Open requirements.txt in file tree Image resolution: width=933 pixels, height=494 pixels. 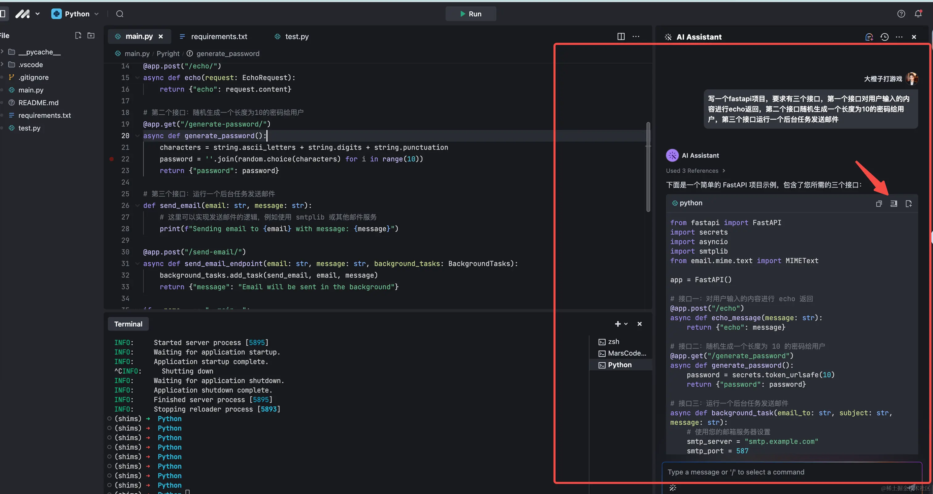click(x=44, y=115)
